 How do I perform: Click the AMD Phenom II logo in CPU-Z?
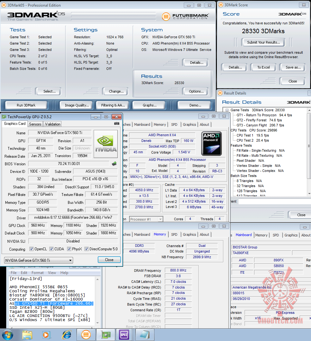pyautogui.click(x=211, y=143)
